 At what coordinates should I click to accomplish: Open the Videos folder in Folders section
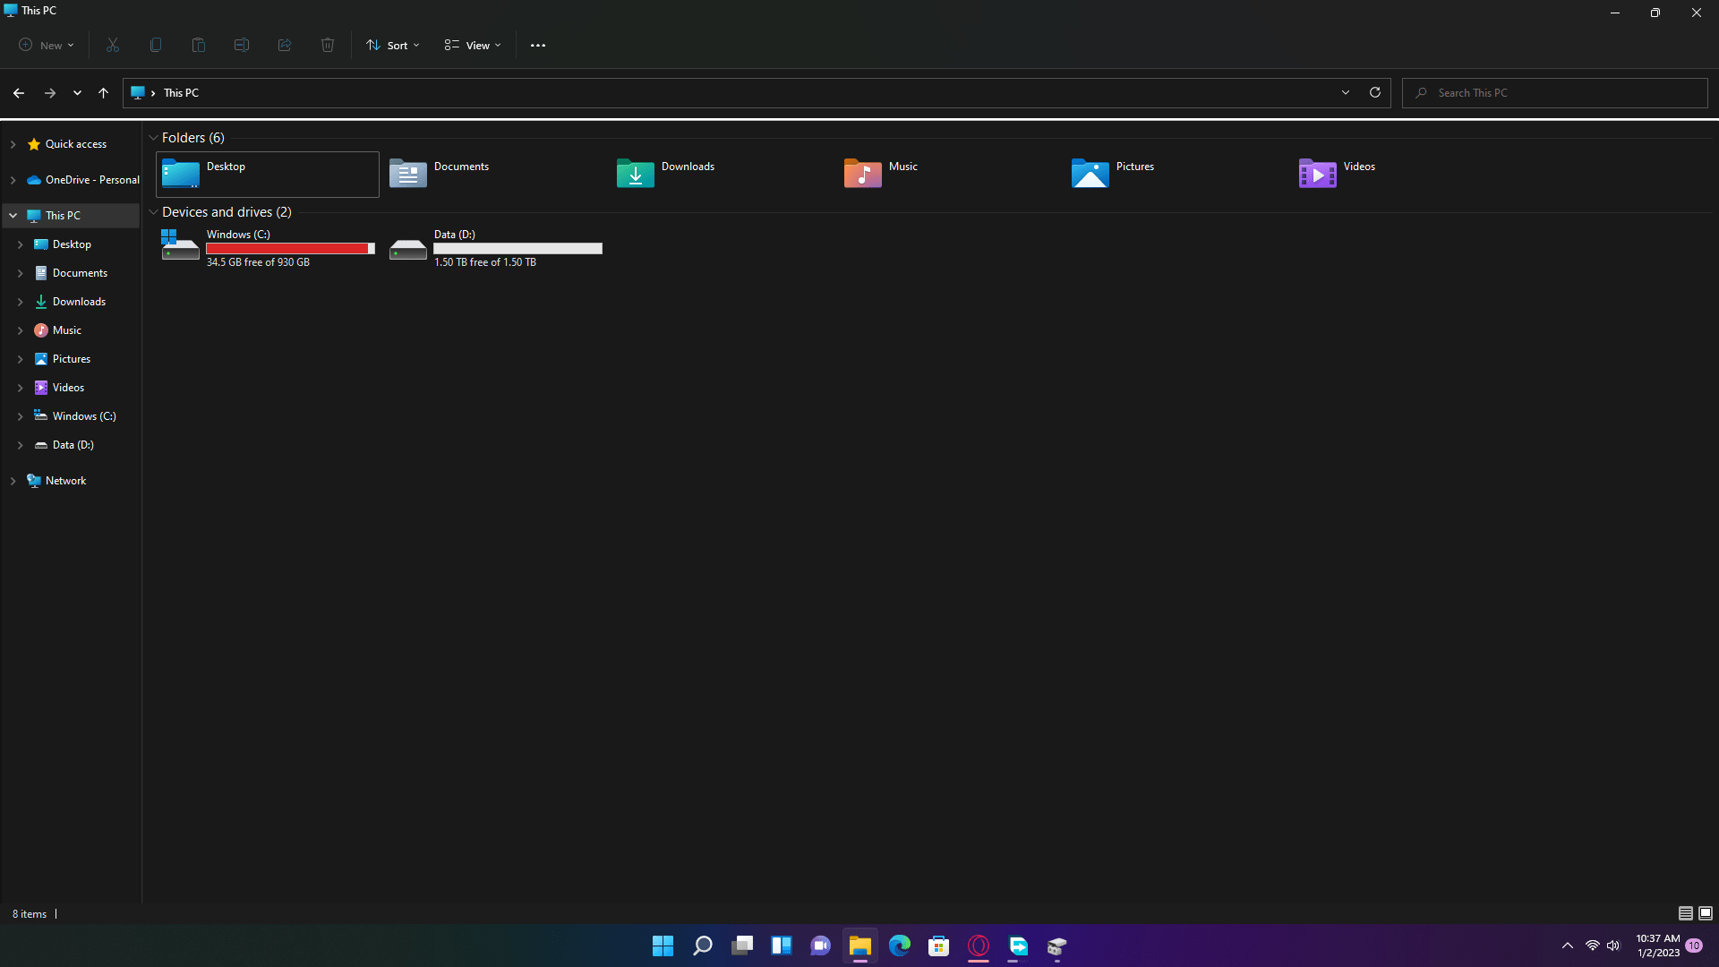(x=1318, y=174)
